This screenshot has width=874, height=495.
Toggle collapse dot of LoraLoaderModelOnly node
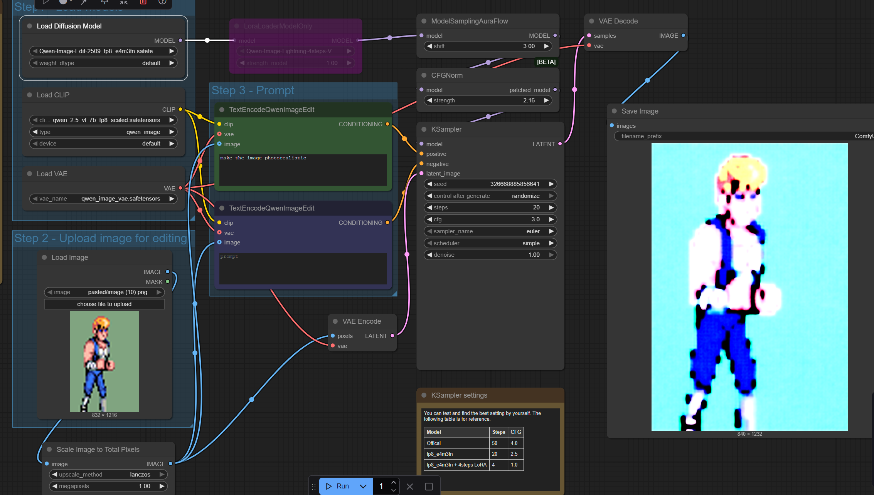tap(237, 26)
